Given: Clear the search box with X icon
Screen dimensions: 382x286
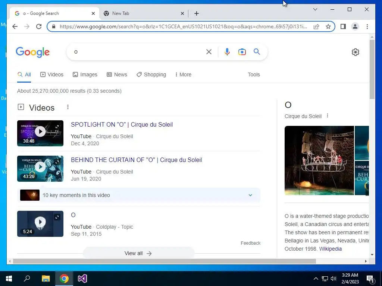Looking at the screenshot, I should [209, 52].
